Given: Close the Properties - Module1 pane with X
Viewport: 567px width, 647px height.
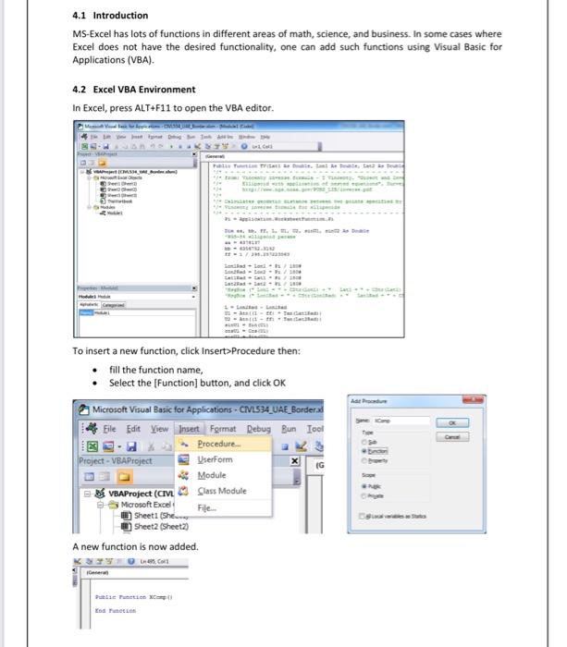Looking at the screenshot, I should (x=194, y=288).
